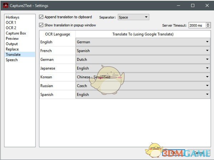
Task: Open translate-to dropdown for Spanish row
Action: tap(143, 95)
